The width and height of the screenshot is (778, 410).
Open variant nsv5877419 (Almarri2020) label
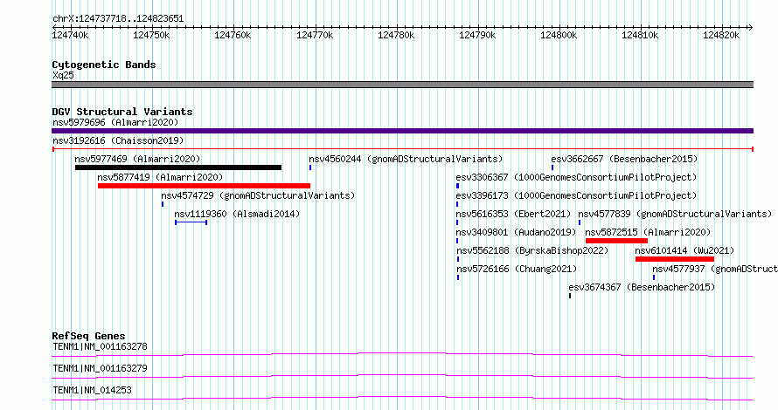pos(160,177)
